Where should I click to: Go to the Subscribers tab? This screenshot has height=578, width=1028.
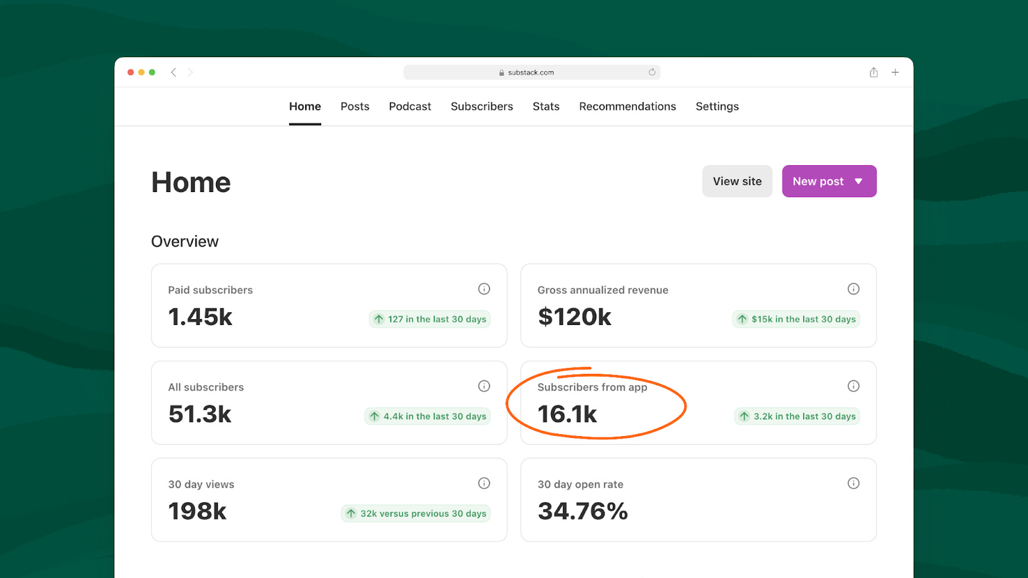tap(482, 107)
